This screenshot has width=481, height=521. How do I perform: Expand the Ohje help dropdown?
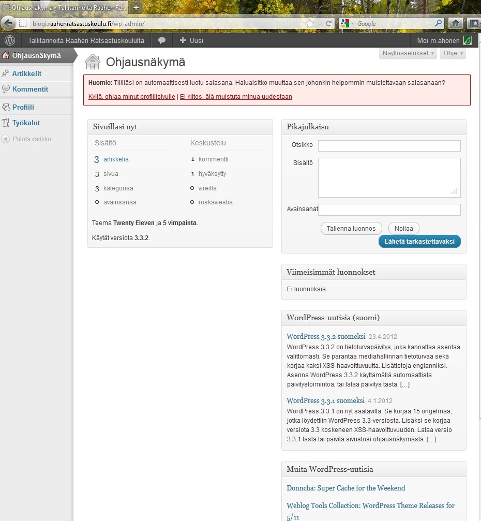click(x=453, y=53)
